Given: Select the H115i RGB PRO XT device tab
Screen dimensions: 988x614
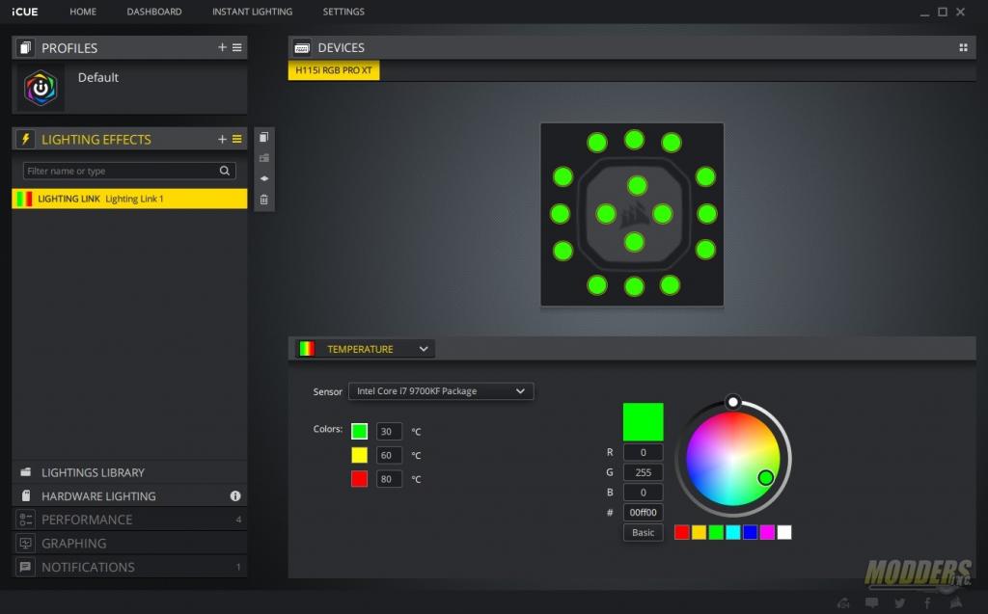Looking at the screenshot, I should tap(334, 70).
